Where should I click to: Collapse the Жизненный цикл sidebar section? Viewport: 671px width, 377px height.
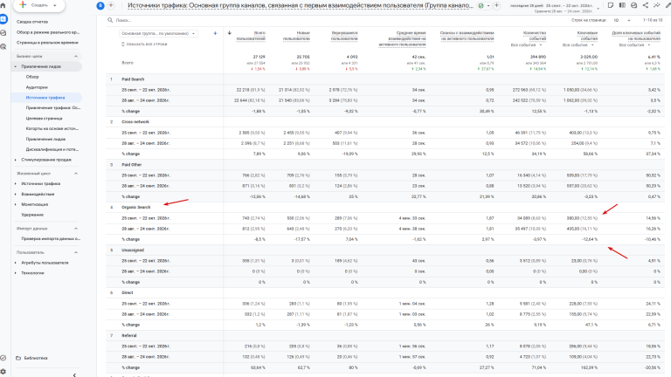[76, 174]
